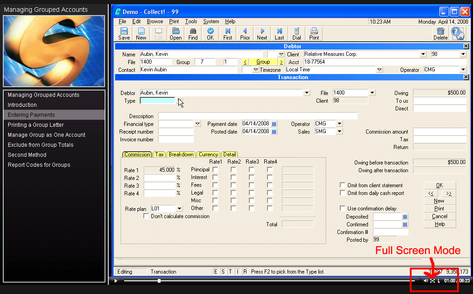Check Principal under Rate1
Viewport: 473px width, 294px height.
(215, 170)
